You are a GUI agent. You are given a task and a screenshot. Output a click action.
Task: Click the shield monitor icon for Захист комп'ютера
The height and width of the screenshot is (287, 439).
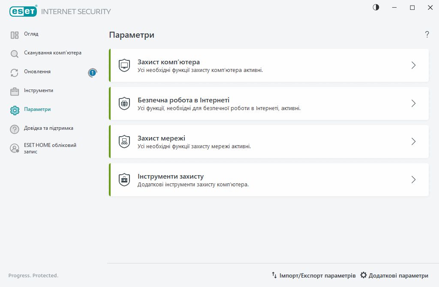pos(124,66)
